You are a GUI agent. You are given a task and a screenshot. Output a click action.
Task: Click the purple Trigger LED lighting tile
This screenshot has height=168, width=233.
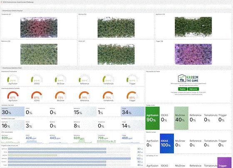coord(224,163)
